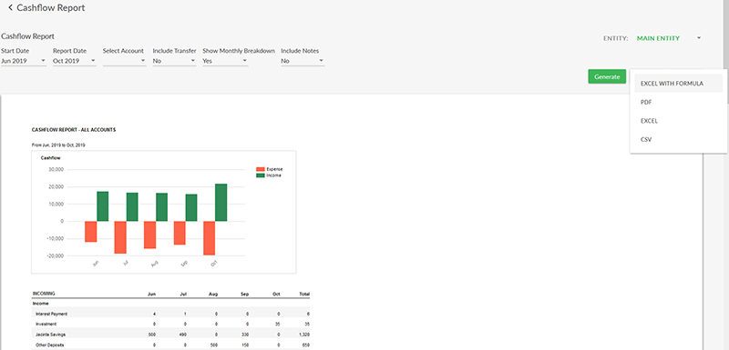Open the Start Date dropdown

pos(24,61)
